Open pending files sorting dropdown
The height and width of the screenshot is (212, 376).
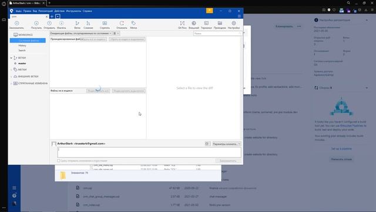pyautogui.click(x=80, y=34)
